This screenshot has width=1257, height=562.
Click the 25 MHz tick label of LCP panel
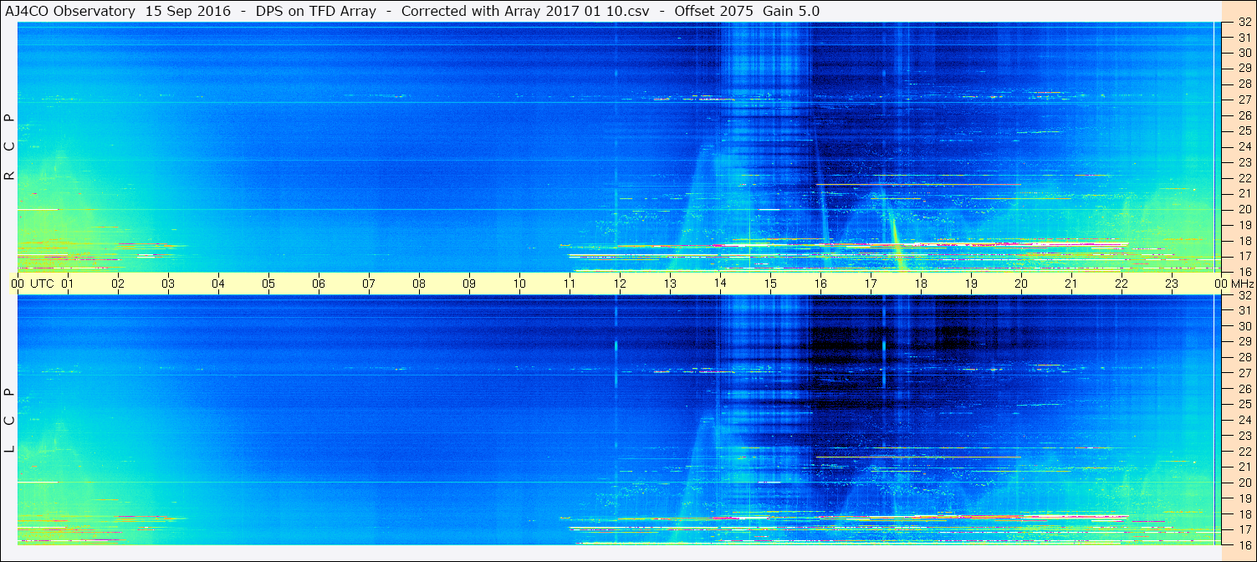point(1244,405)
